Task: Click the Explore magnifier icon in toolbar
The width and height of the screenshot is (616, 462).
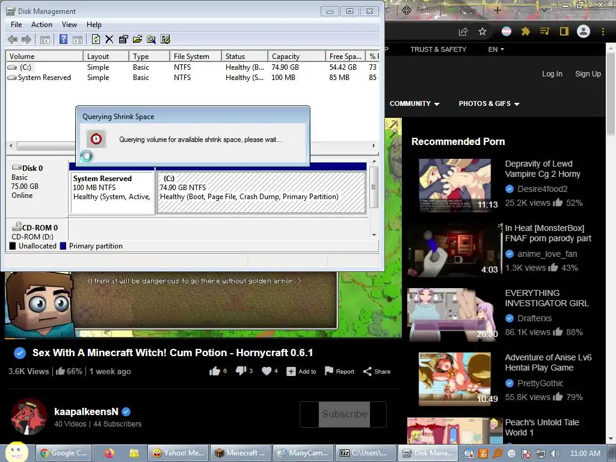Action: [x=151, y=39]
